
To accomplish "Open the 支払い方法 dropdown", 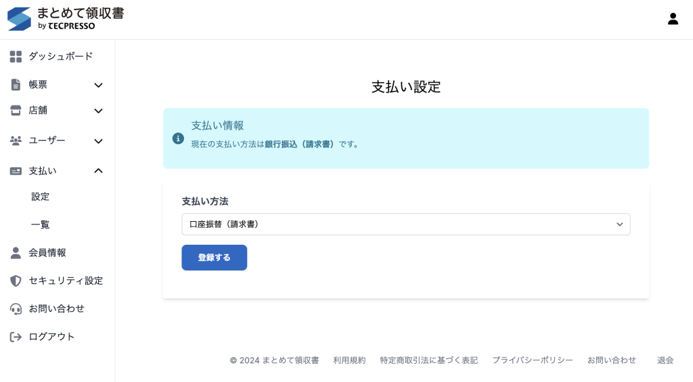I will (x=405, y=224).
